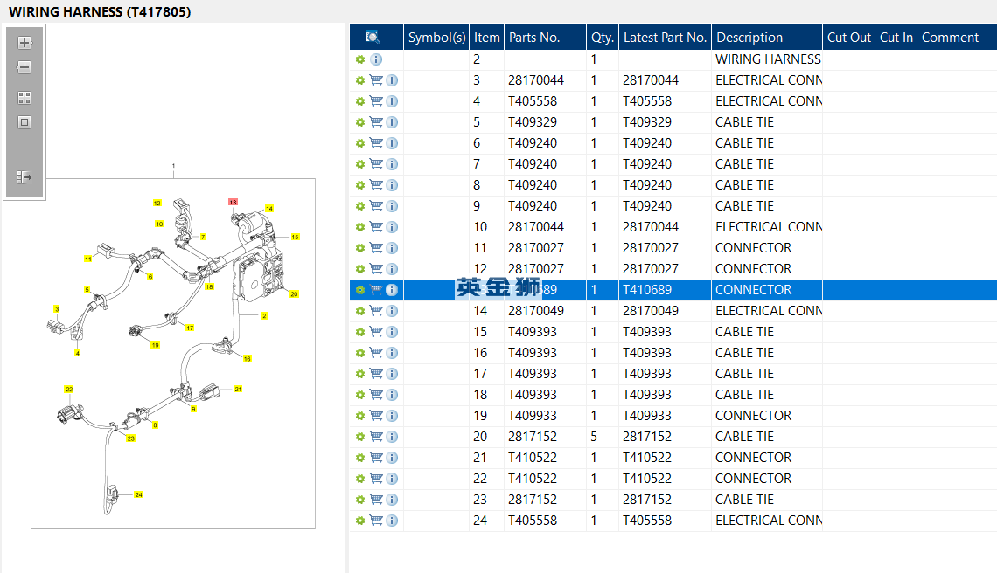Viewport: 997px width, 573px height.
Task: Click 2817152 parts number in item 23 row
Action: coord(533,500)
